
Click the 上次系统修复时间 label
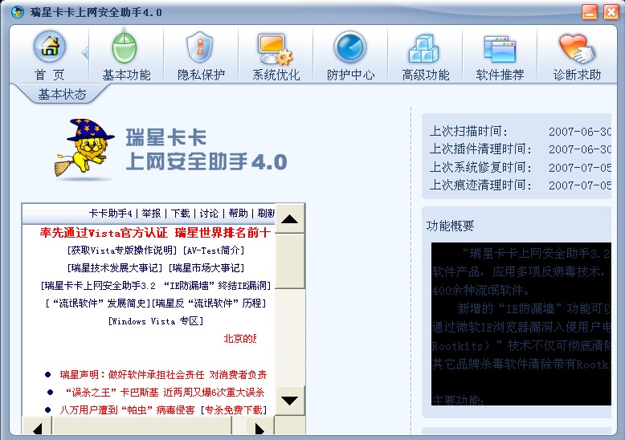480,167
